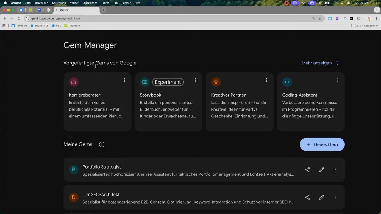
Task: Click the Chrome profile avatar
Action: tap(369, 18)
